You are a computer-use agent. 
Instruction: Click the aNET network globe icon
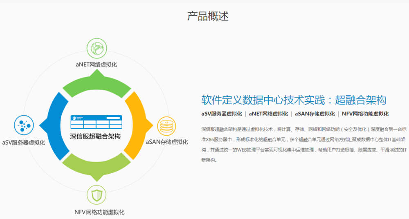tap(97, 49)
